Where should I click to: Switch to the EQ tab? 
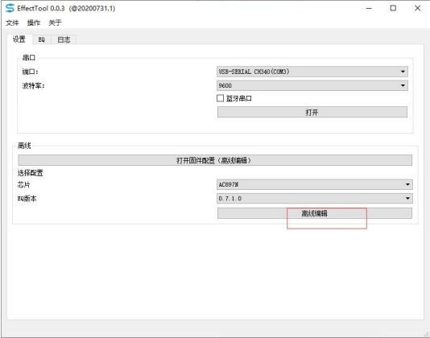[41, 39]
